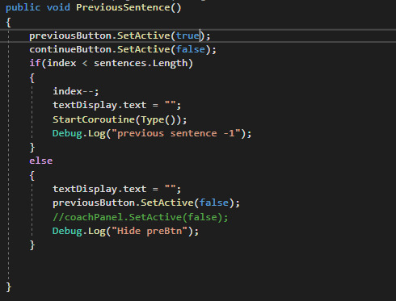396x301 pixels.
Task: Click 'StartCoroutine' call
Action: pos(94,119)
